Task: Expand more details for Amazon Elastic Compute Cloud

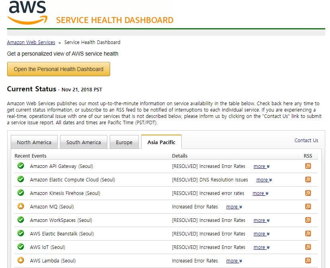Action: pos(264,180)
